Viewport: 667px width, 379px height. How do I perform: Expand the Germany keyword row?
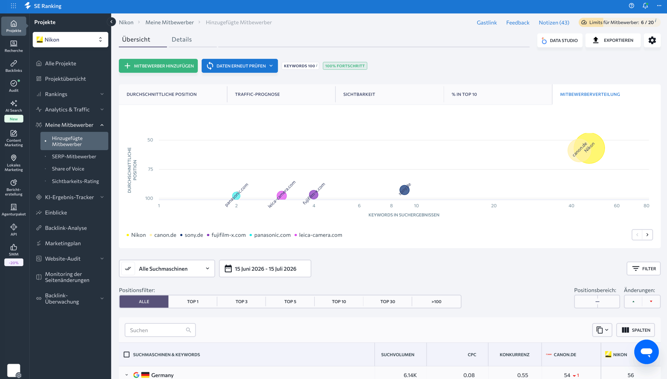tap(127, 375)
